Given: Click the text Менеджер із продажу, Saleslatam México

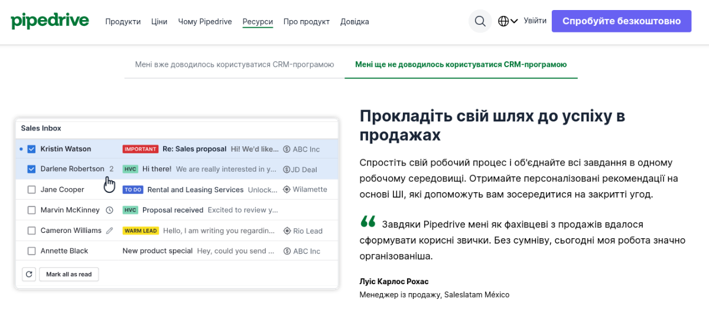Looking at the screenshot, I should (434, 294).
